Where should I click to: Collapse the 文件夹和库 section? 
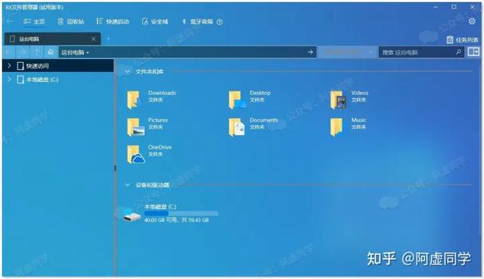128,72
